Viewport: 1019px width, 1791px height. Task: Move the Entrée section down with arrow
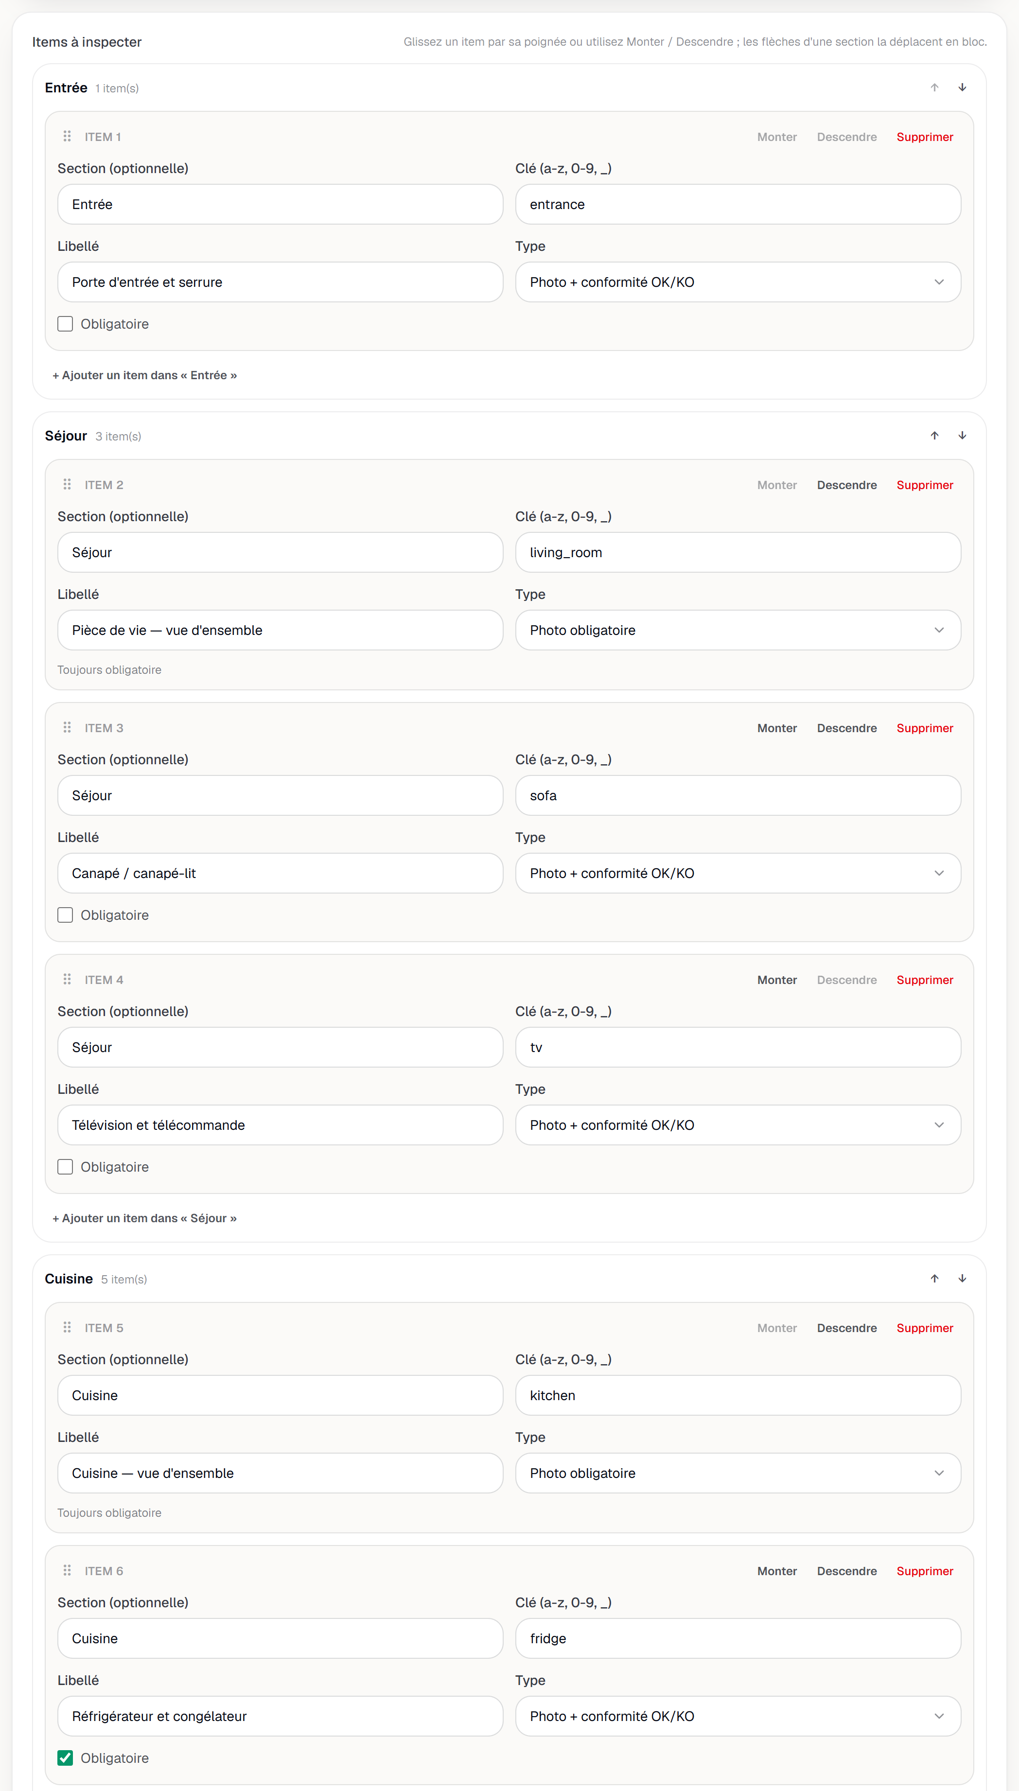(x=962, y=88)
